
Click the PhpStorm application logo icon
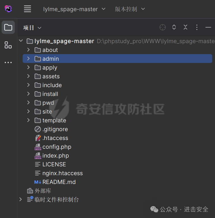pos(8,9)
